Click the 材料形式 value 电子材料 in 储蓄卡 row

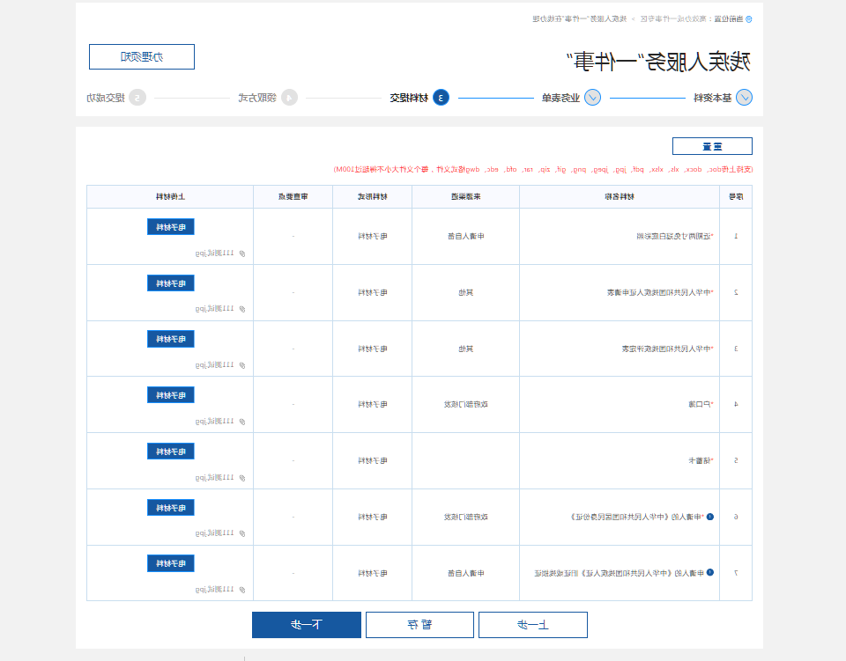point(372,460)
